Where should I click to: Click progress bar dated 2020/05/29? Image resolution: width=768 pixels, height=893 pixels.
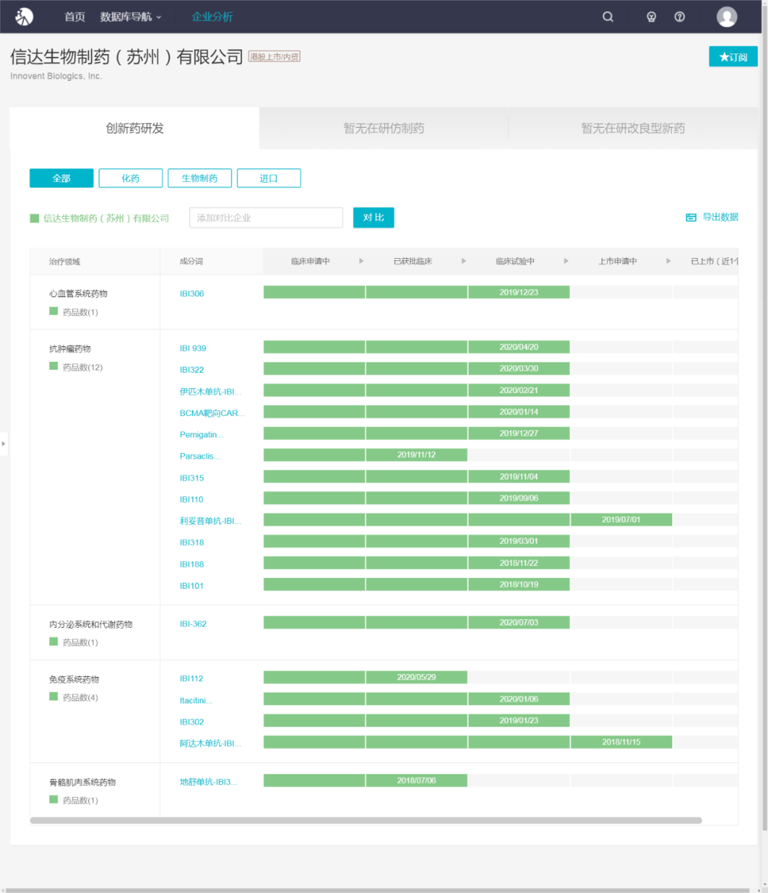(x=417, y=678)
